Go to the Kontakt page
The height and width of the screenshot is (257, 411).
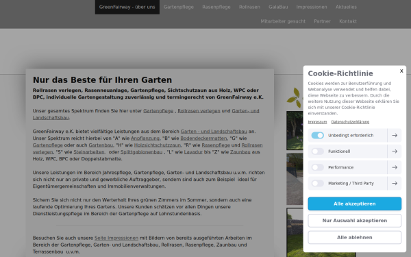[348, 21]
